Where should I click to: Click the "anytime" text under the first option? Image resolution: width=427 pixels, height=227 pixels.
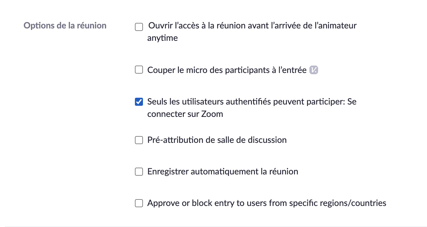(x=162, y=38)
